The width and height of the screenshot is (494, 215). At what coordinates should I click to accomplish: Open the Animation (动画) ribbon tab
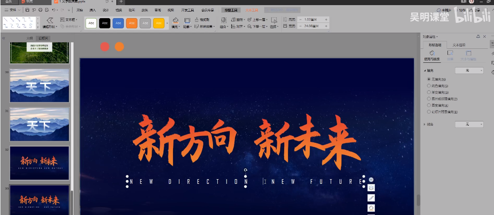132,10
